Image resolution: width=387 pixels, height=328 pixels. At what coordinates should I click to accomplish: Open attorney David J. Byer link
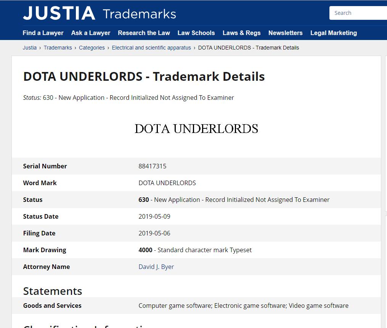click(x=156, y=267)
